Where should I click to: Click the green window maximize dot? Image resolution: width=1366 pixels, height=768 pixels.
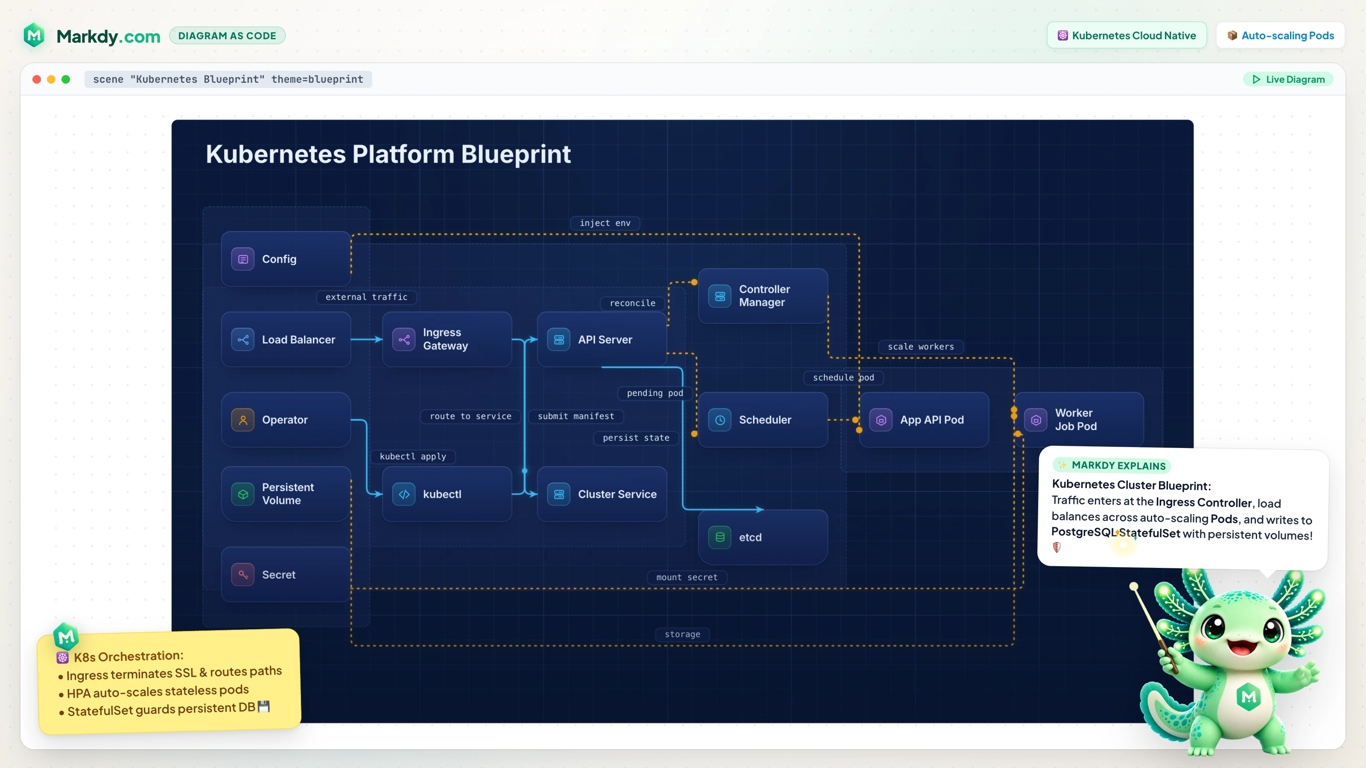click(66, 79)
